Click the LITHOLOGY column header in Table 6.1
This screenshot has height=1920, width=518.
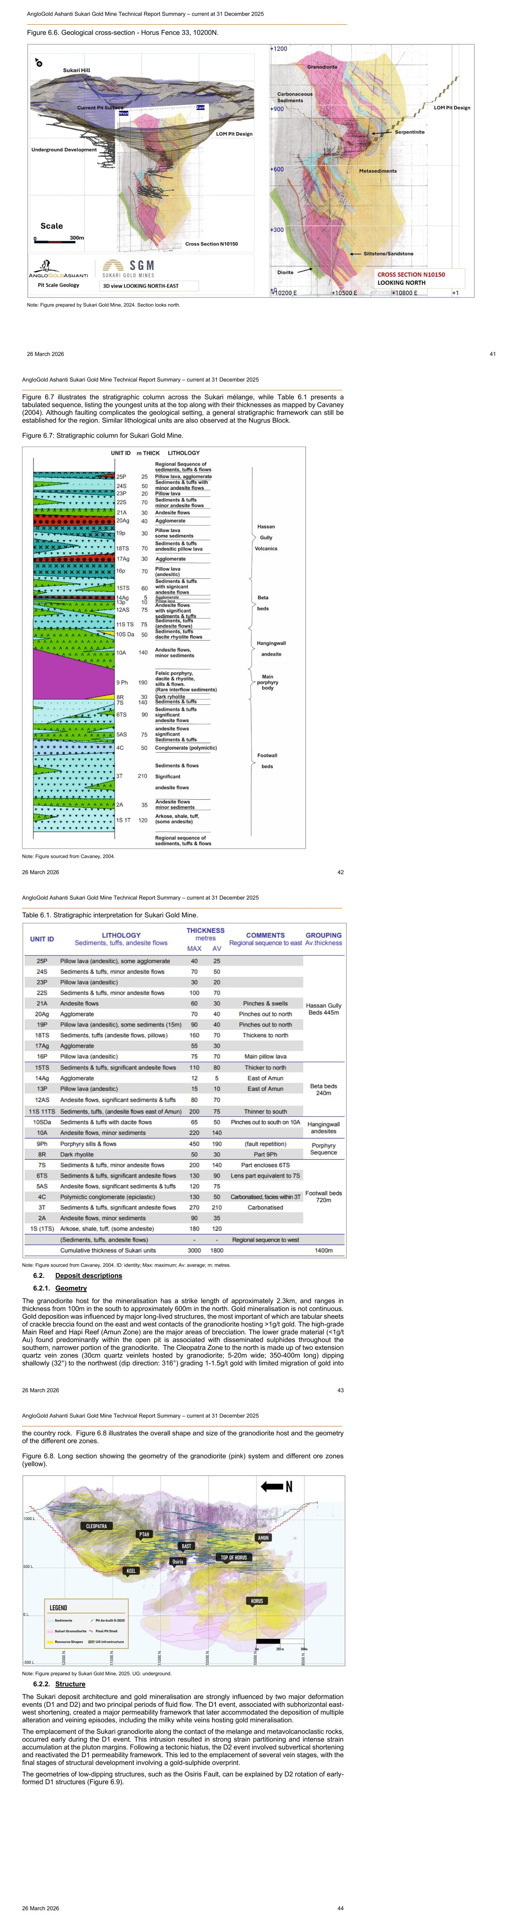(121, 935)
